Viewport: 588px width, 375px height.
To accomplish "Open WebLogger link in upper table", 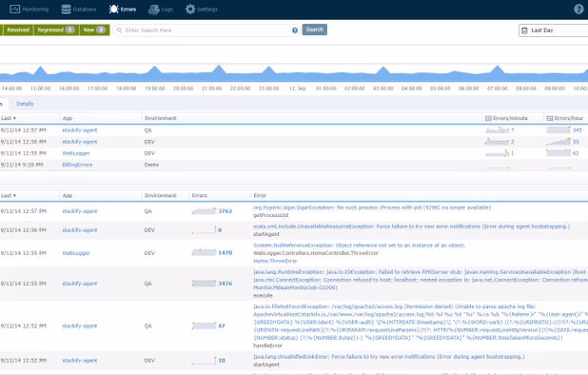I will tap(76, 153).
